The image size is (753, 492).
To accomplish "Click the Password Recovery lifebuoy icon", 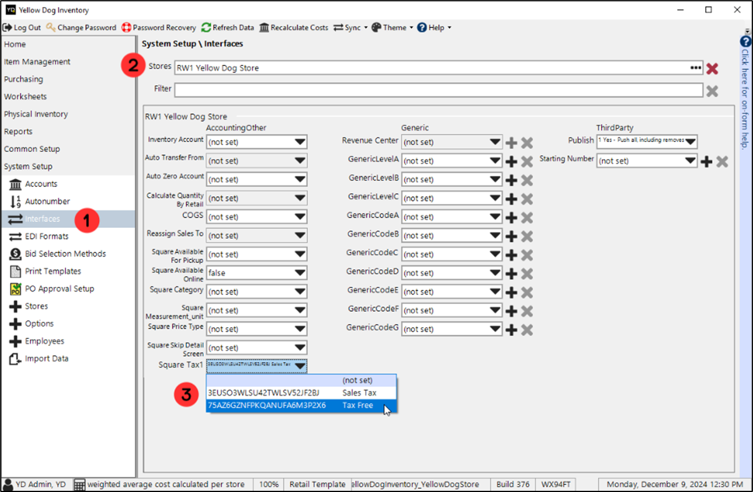I will tap(126, 27).
